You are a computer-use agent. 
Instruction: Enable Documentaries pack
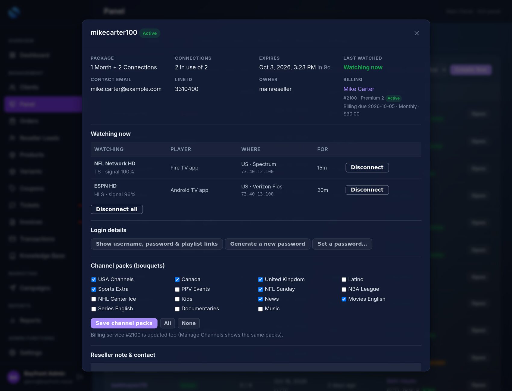[177, 309]
